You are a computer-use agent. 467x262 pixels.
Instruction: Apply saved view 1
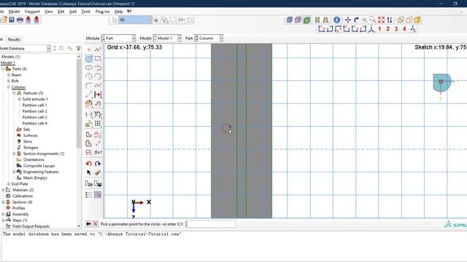379,29
